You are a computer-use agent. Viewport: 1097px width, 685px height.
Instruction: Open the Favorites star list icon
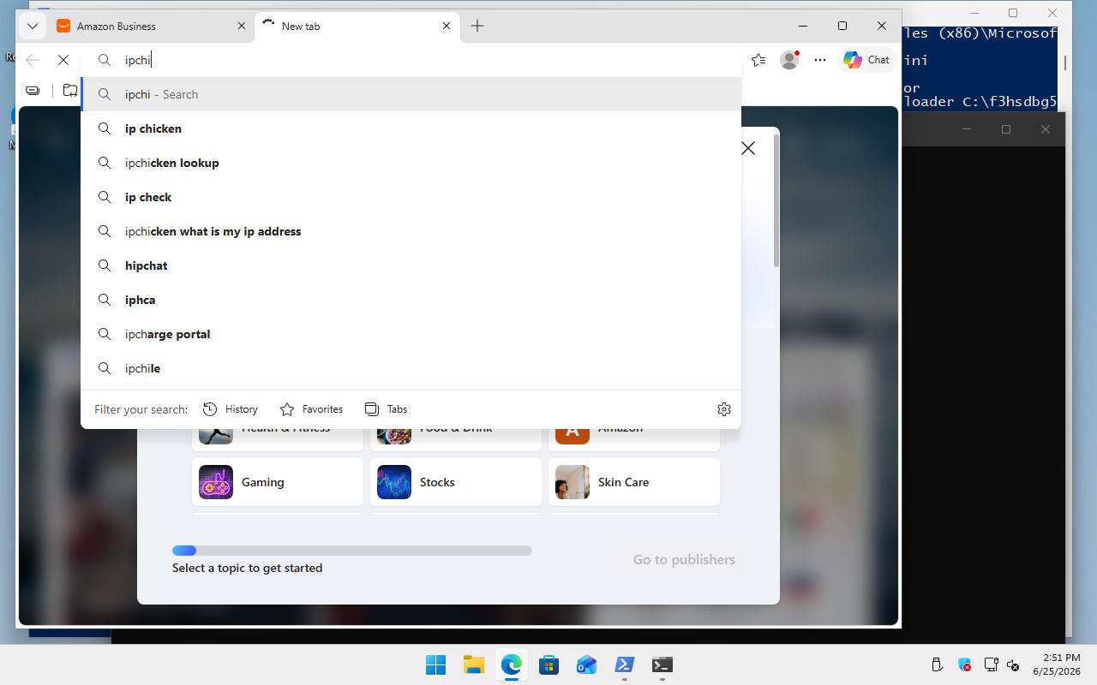pos(758,60)
